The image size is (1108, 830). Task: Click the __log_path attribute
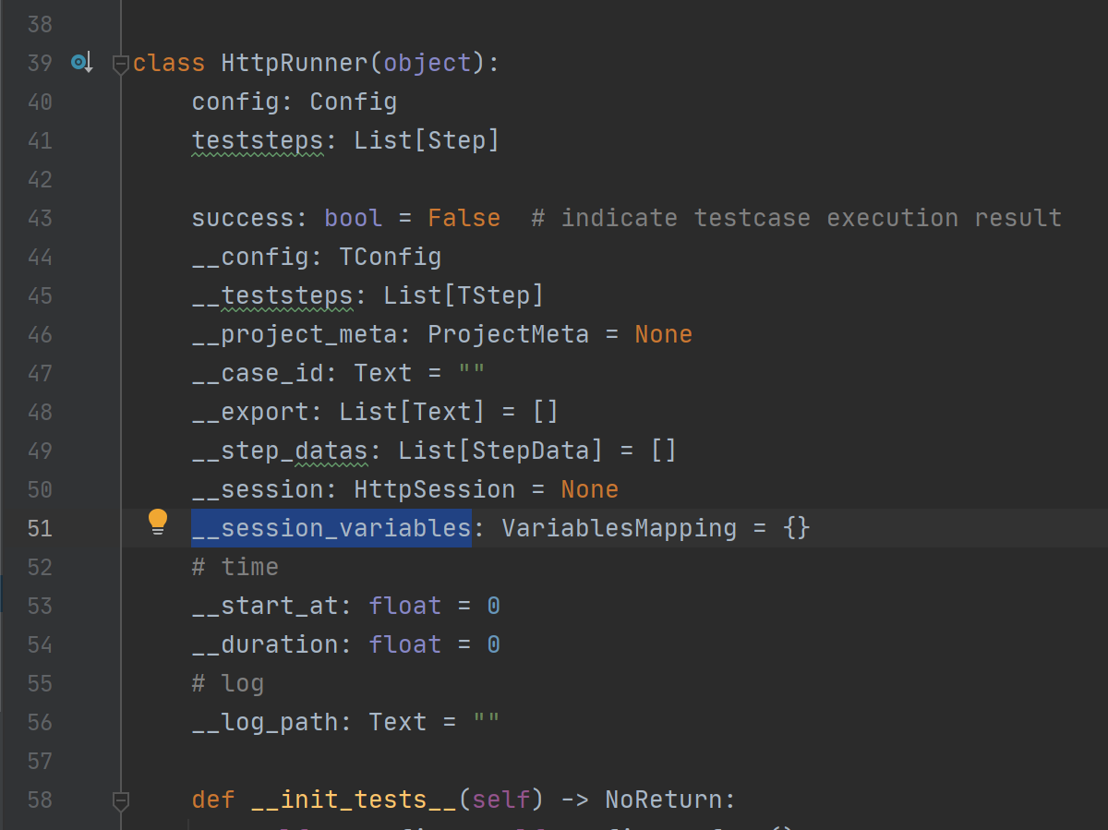point(265,722)
